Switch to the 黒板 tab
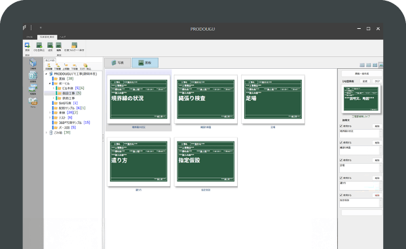Image resolution: width=406 pixels, height=249 pixels. pos(145,63)
